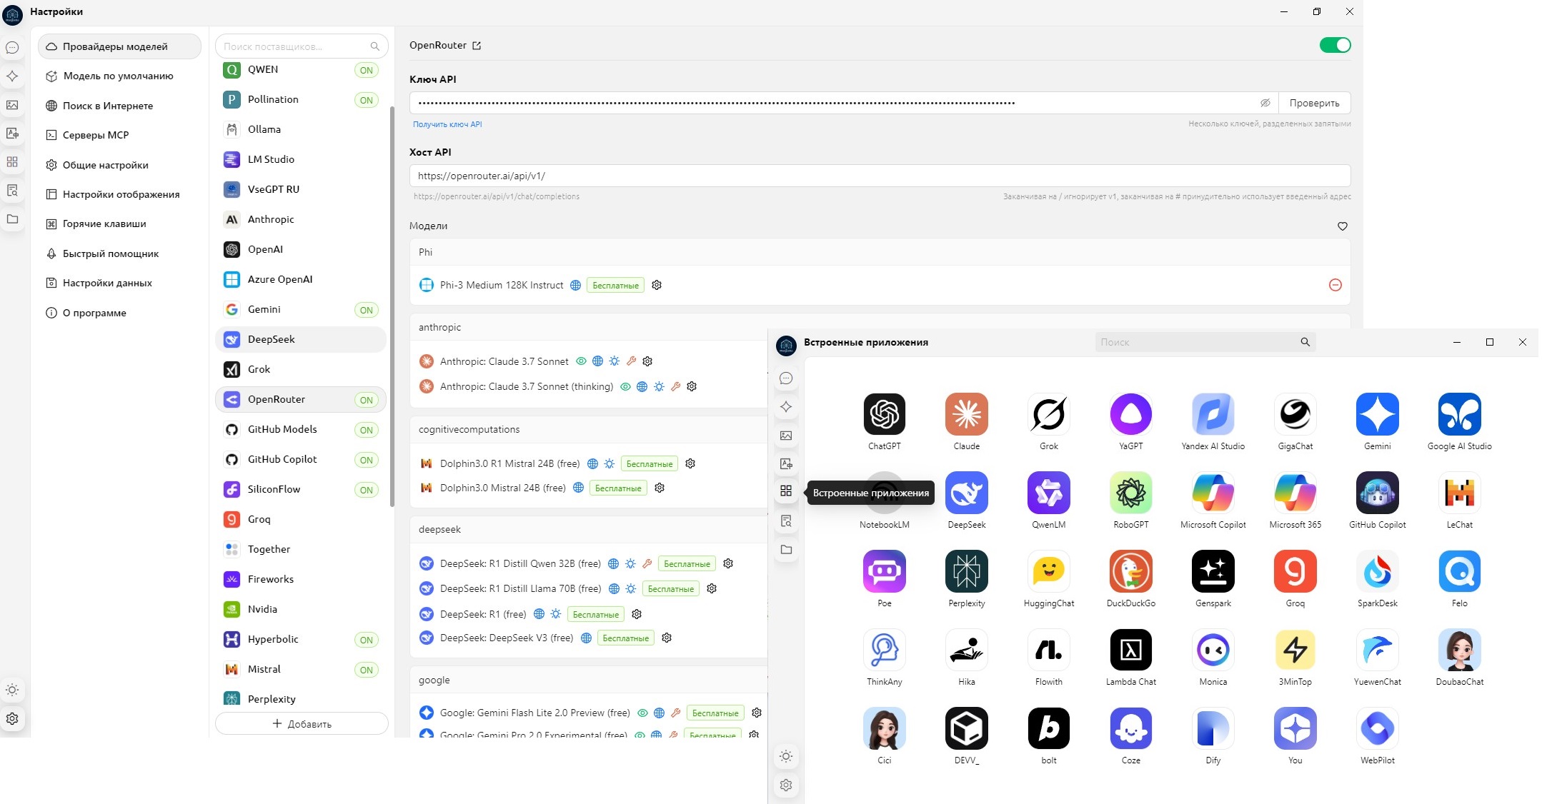Open RoboGPT app icon
The width and height of the screenshot is (1542, 804).
click(1130, 493)
